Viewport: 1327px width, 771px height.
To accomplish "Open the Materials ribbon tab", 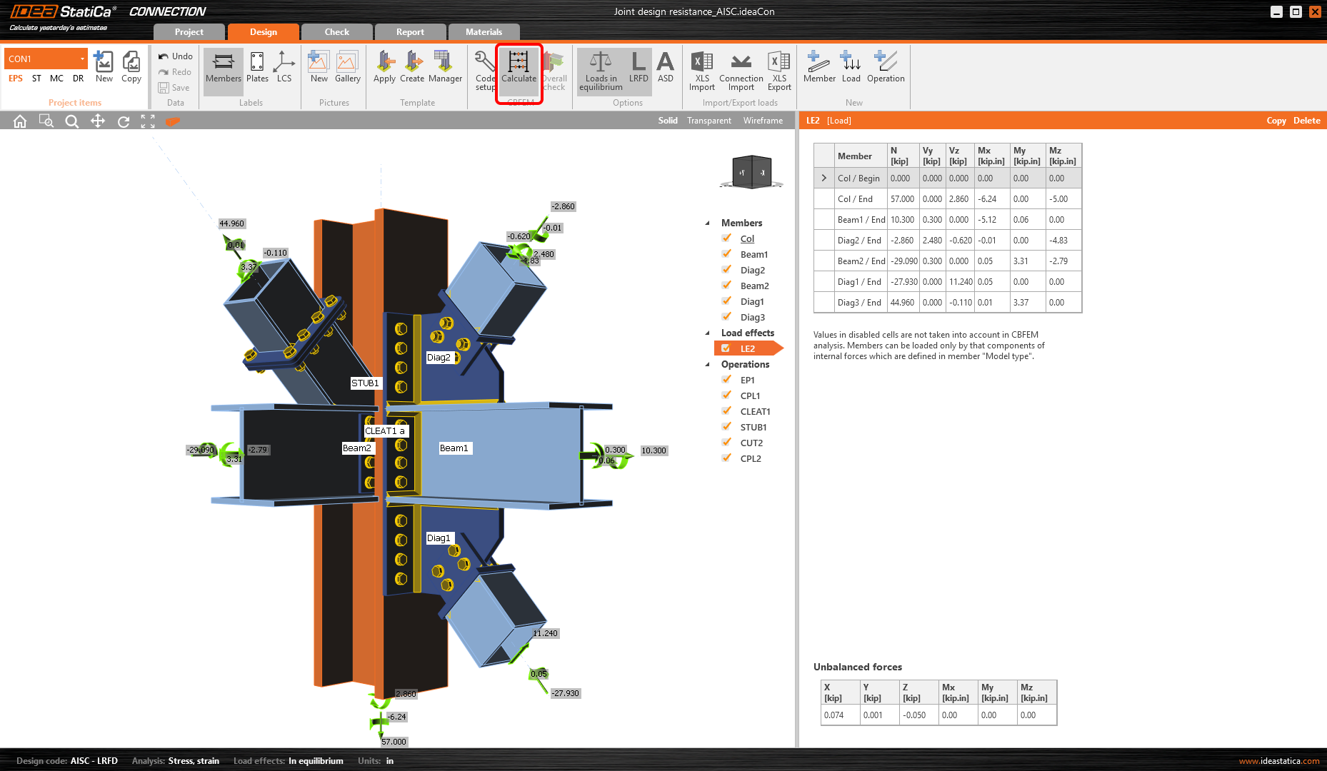I will (x=484, y=31).
